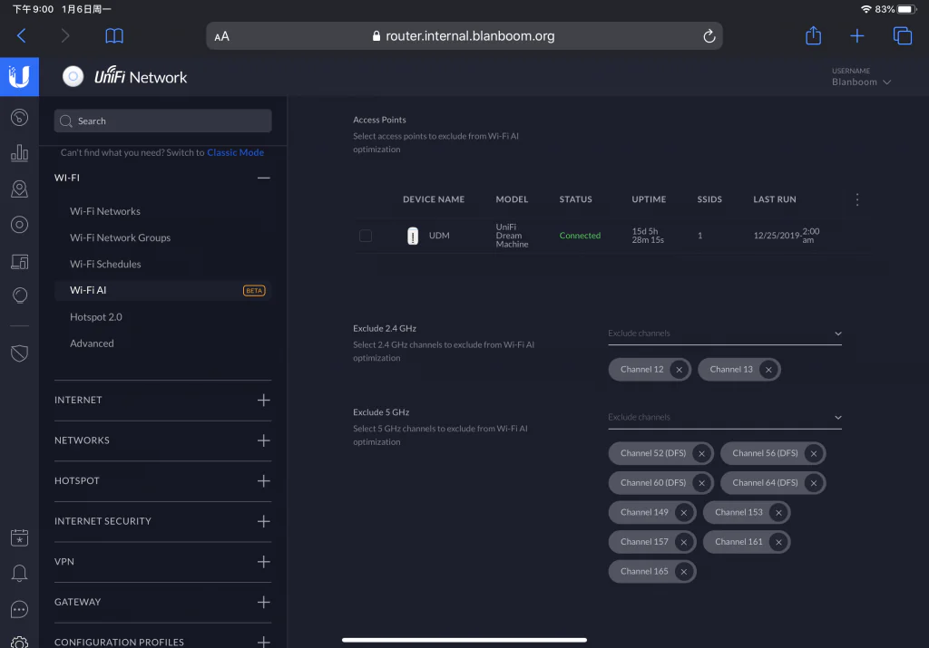Remove Channel 153 exclusion
Screen dimensions: 929x648
coord(778,513)
